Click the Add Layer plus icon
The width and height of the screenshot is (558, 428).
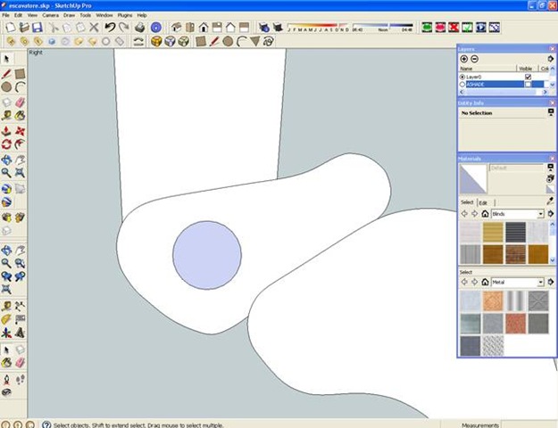[464, 58]
